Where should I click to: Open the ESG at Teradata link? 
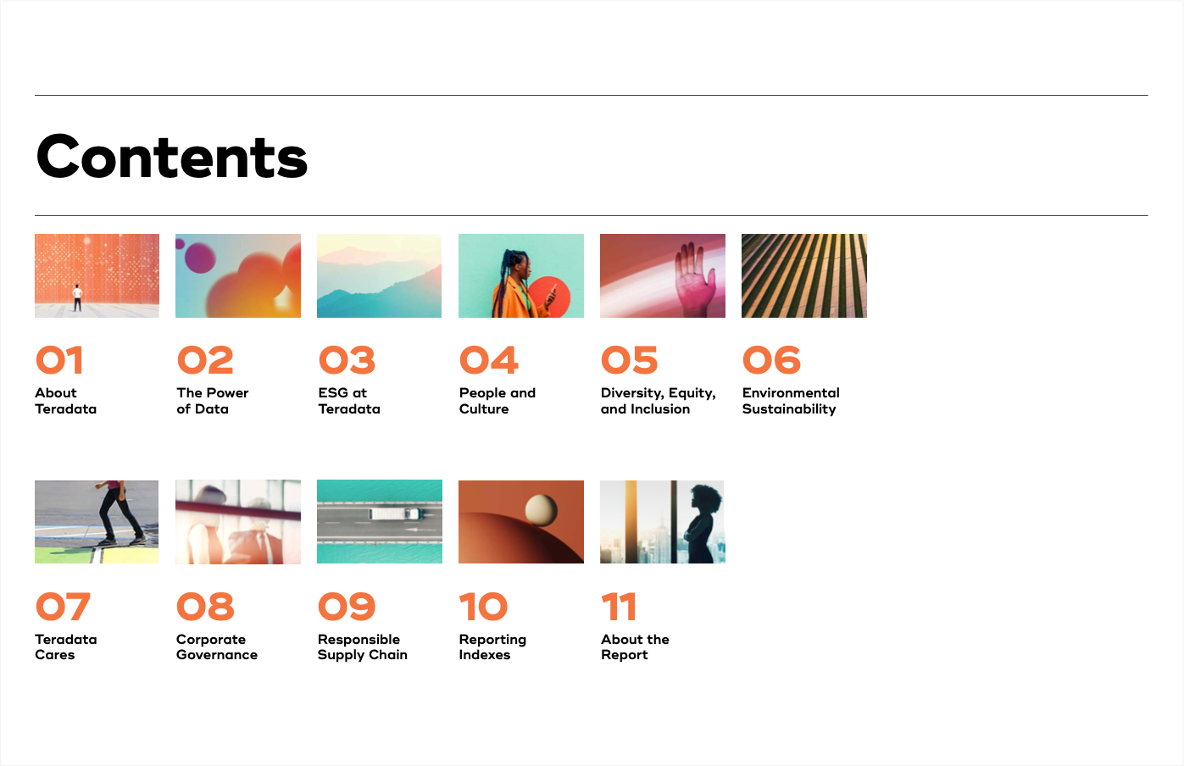pos(348,401)
